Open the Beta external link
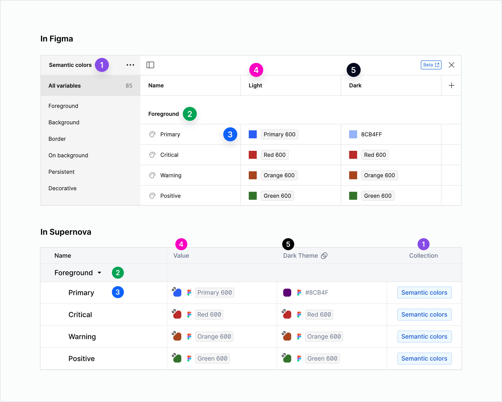Viewport: 502px width, 402px height. (x=431, y=65)
